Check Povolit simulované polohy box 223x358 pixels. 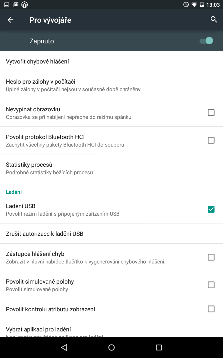point(211,285)
